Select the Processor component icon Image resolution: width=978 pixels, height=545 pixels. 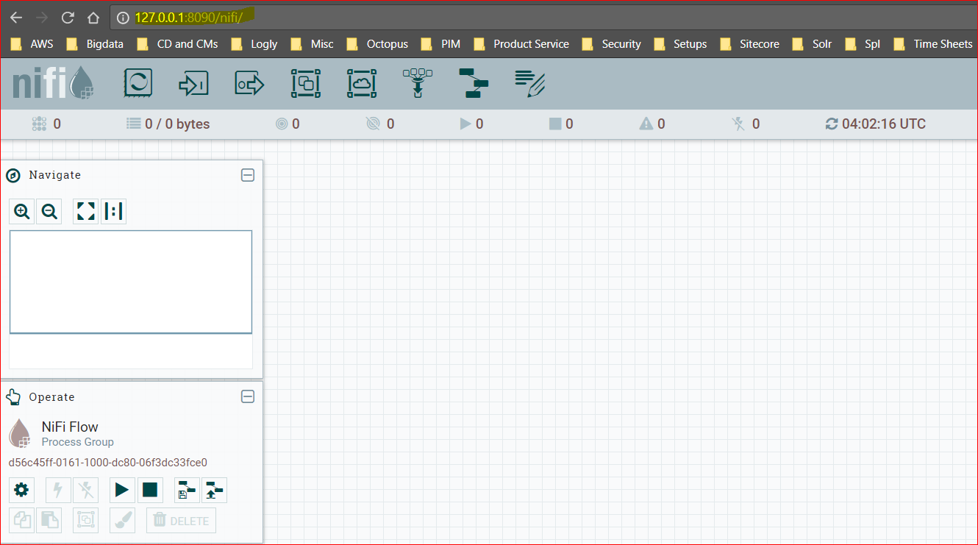(138, 83)
